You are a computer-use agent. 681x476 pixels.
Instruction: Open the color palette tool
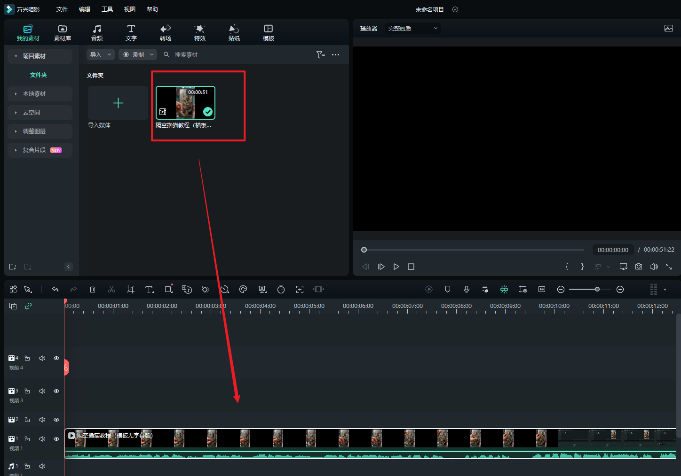click(243, 289)
